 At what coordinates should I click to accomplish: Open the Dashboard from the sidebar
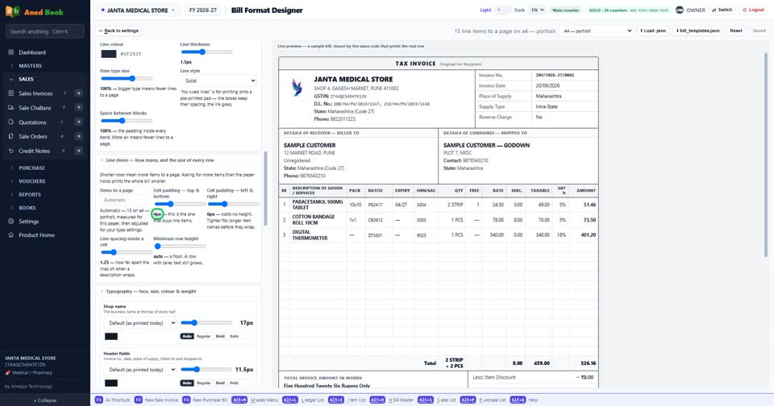[44, 52]
